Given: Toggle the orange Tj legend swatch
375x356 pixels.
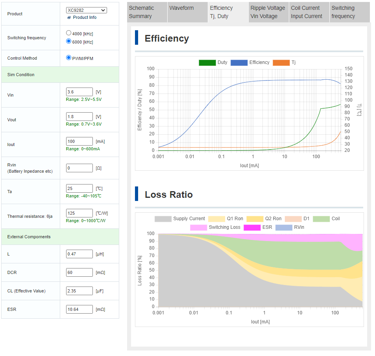Looking at the screenshot, I should coord(281,62).
